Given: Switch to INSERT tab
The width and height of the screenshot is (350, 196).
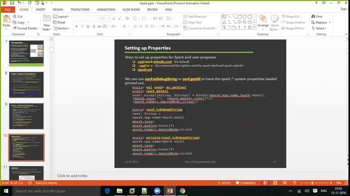Looking at the screenshot, I should (40, 10).
